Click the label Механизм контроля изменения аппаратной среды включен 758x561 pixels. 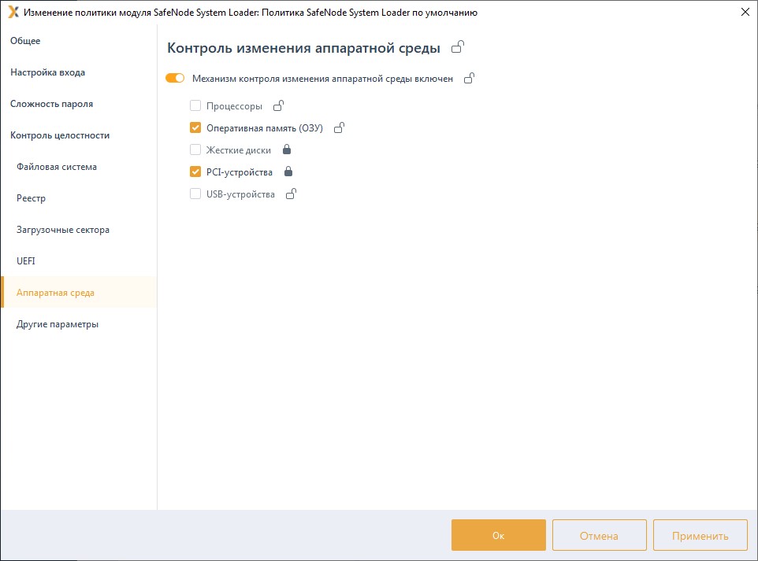322,79
